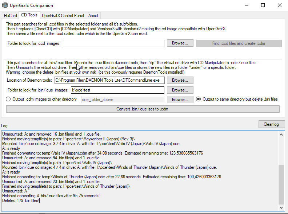Image resolution: width=288 pixels, height=214 pixels.
Task: Click log line 'Finished converting 4 .bin/.cue files'
Action: tap(51, 196)
